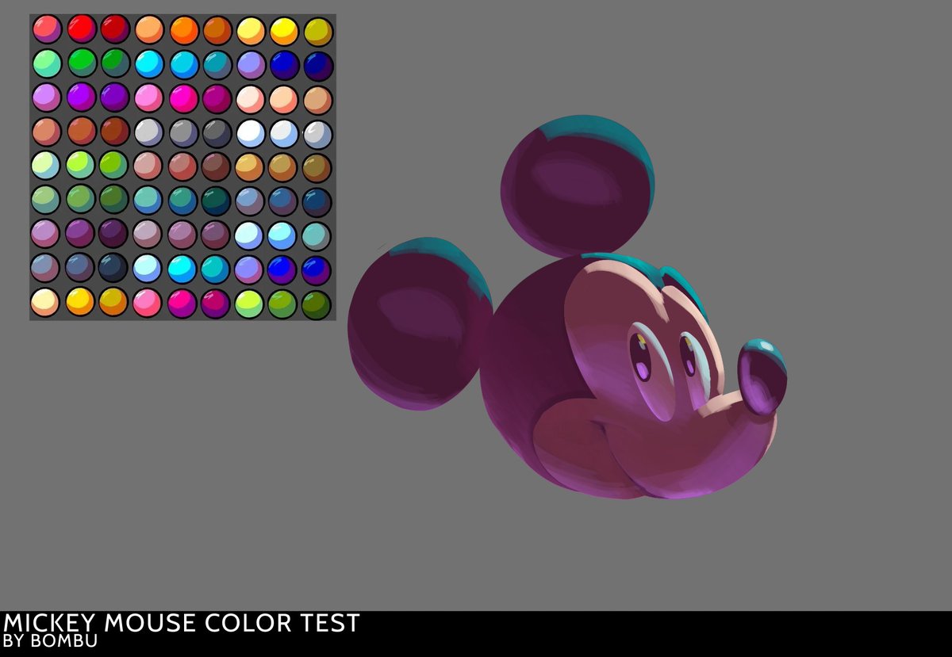Select the bright orange swatch in the top row

183,30
